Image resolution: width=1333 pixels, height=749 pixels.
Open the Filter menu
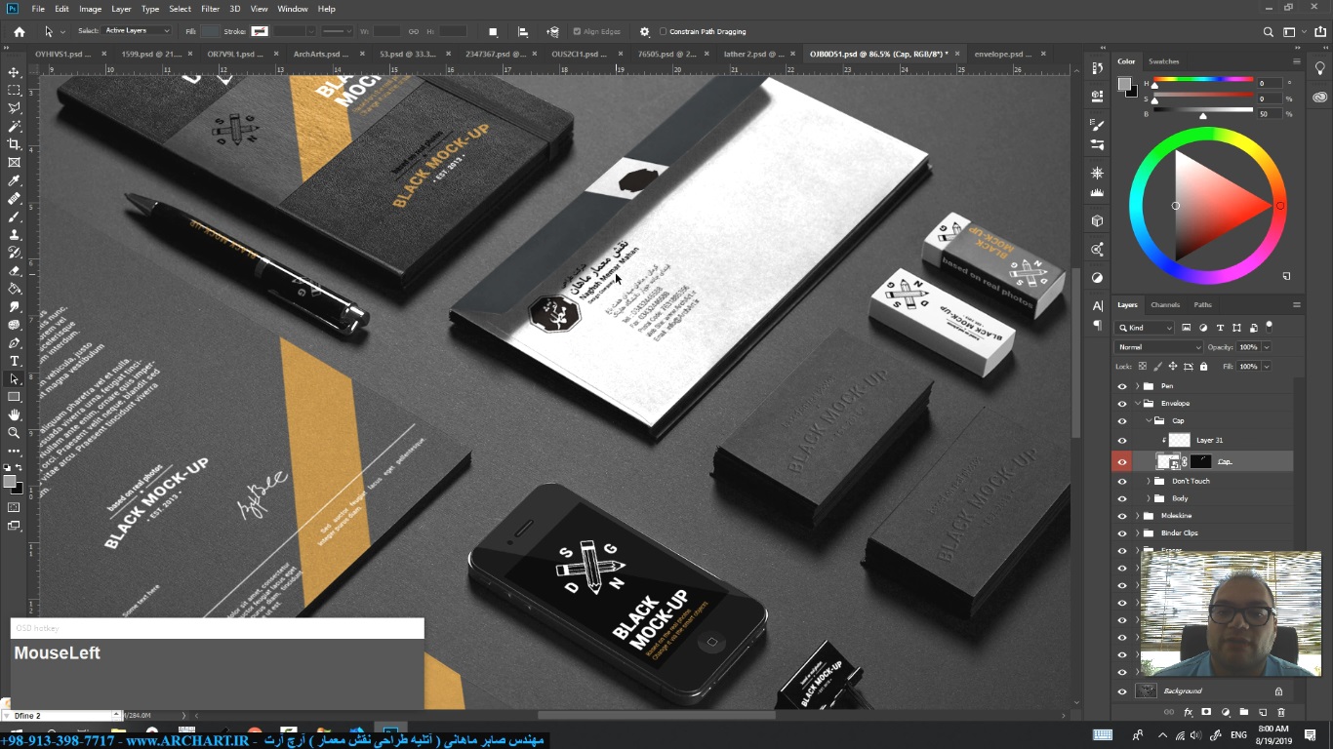[x=210, y=9]
